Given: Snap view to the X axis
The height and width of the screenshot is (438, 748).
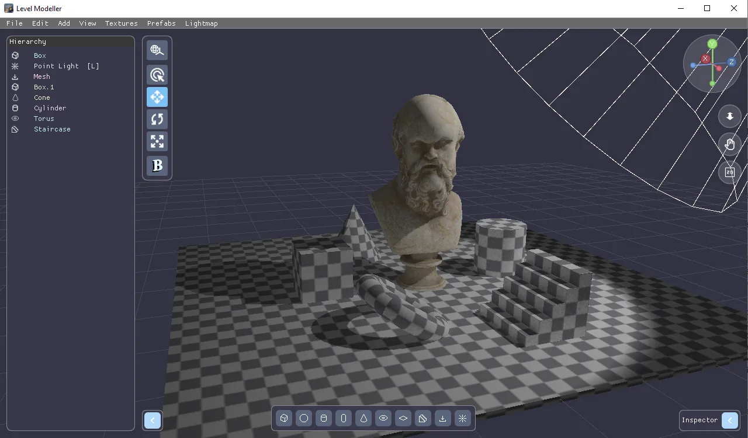Looking at the screenshot, I should click(x=706, y=58).
